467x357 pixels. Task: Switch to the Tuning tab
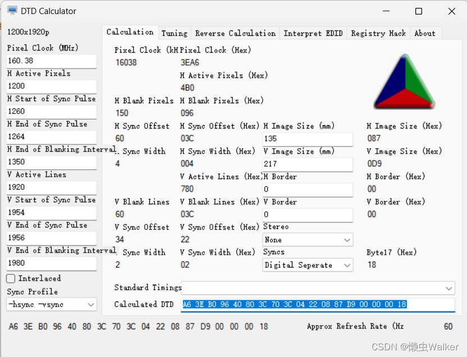click(x=175, y=33)
